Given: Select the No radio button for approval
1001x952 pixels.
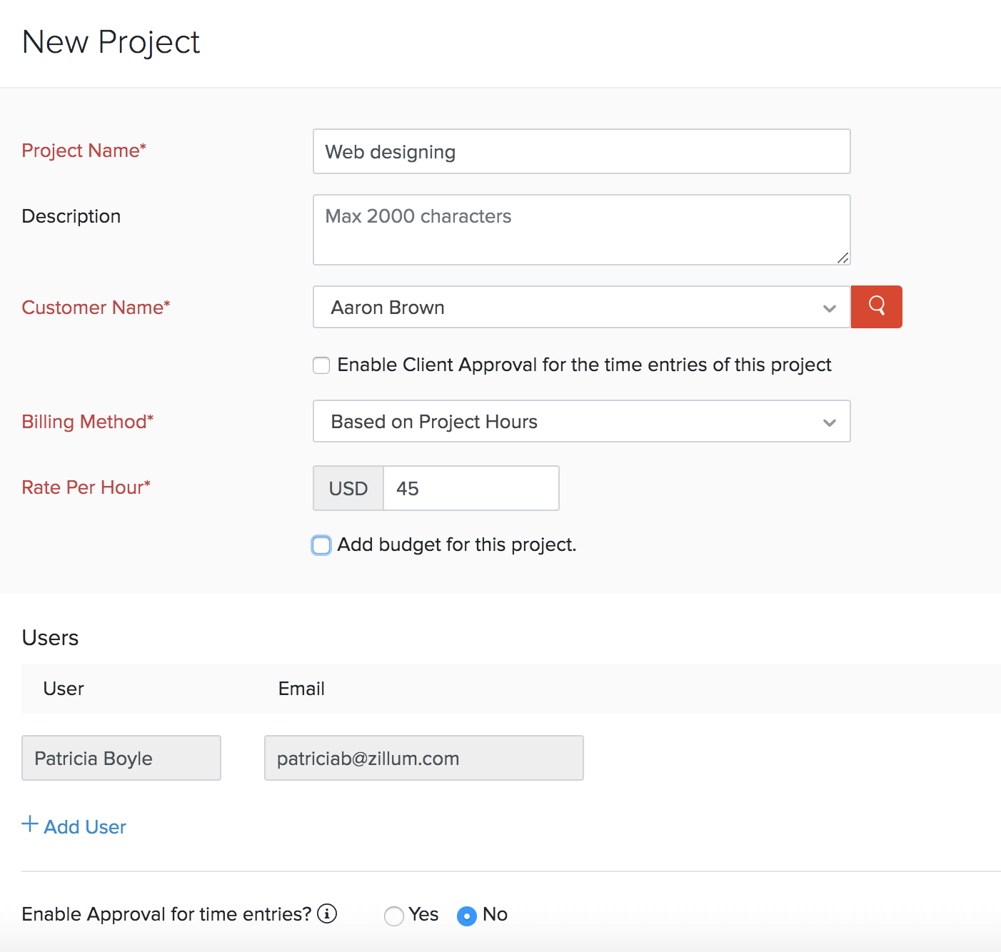Looking at the screenshot, I should click(x=466, y=916).
